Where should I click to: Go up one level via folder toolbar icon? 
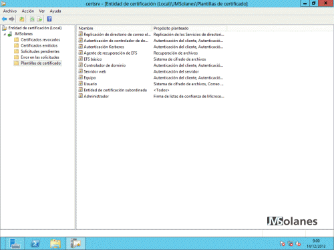(22, 19)
